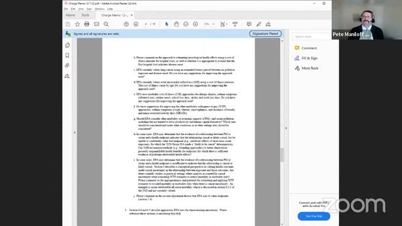Open the File menu
Screen dimensions: 402x226
pyautogui.click(x=66, y=9)
